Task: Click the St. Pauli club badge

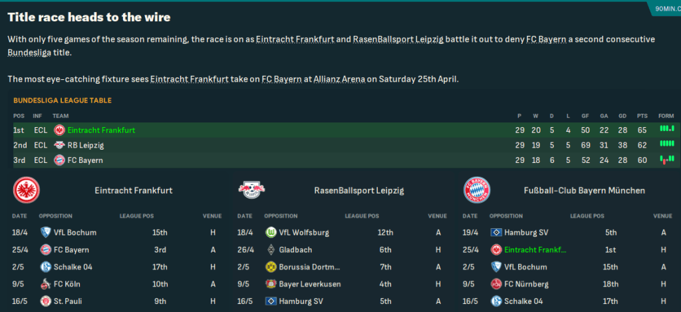Action: pyautogui.click(x=46, y=300)
